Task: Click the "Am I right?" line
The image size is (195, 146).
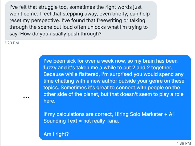Action: tap(56, 134)
